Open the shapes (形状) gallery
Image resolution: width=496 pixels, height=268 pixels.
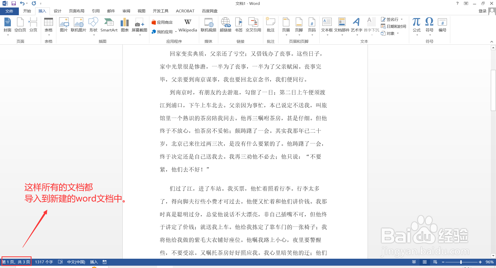coord(93,26)
